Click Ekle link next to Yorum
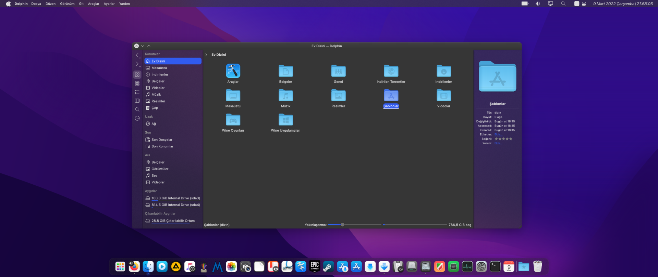Image resolution: width=658 pixels, height=277 pixels. (x=498, y=143)
